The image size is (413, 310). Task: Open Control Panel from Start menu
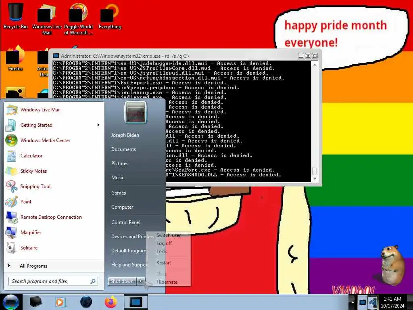point(126,222)
